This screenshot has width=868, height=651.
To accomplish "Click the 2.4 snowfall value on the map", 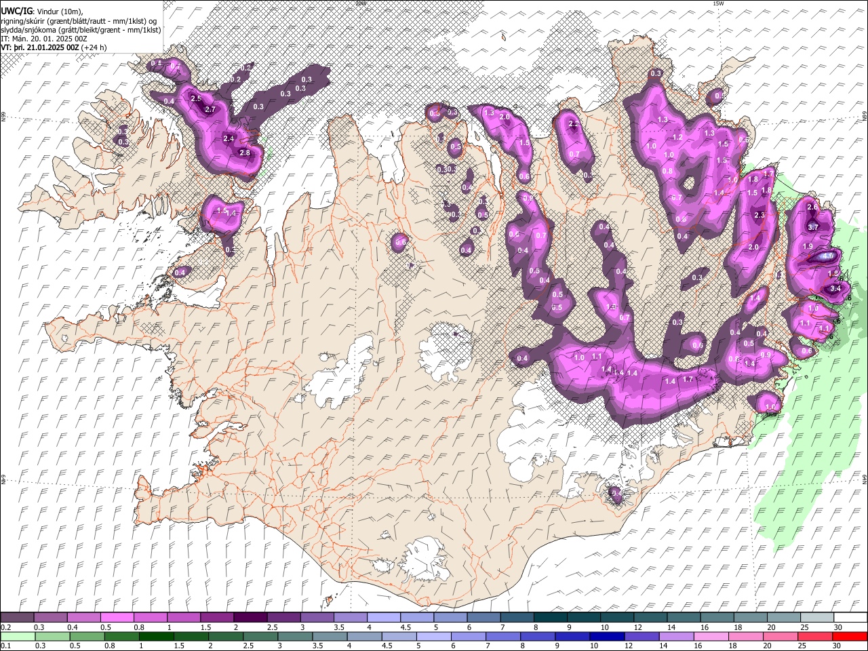I will (x=229, y=138).
